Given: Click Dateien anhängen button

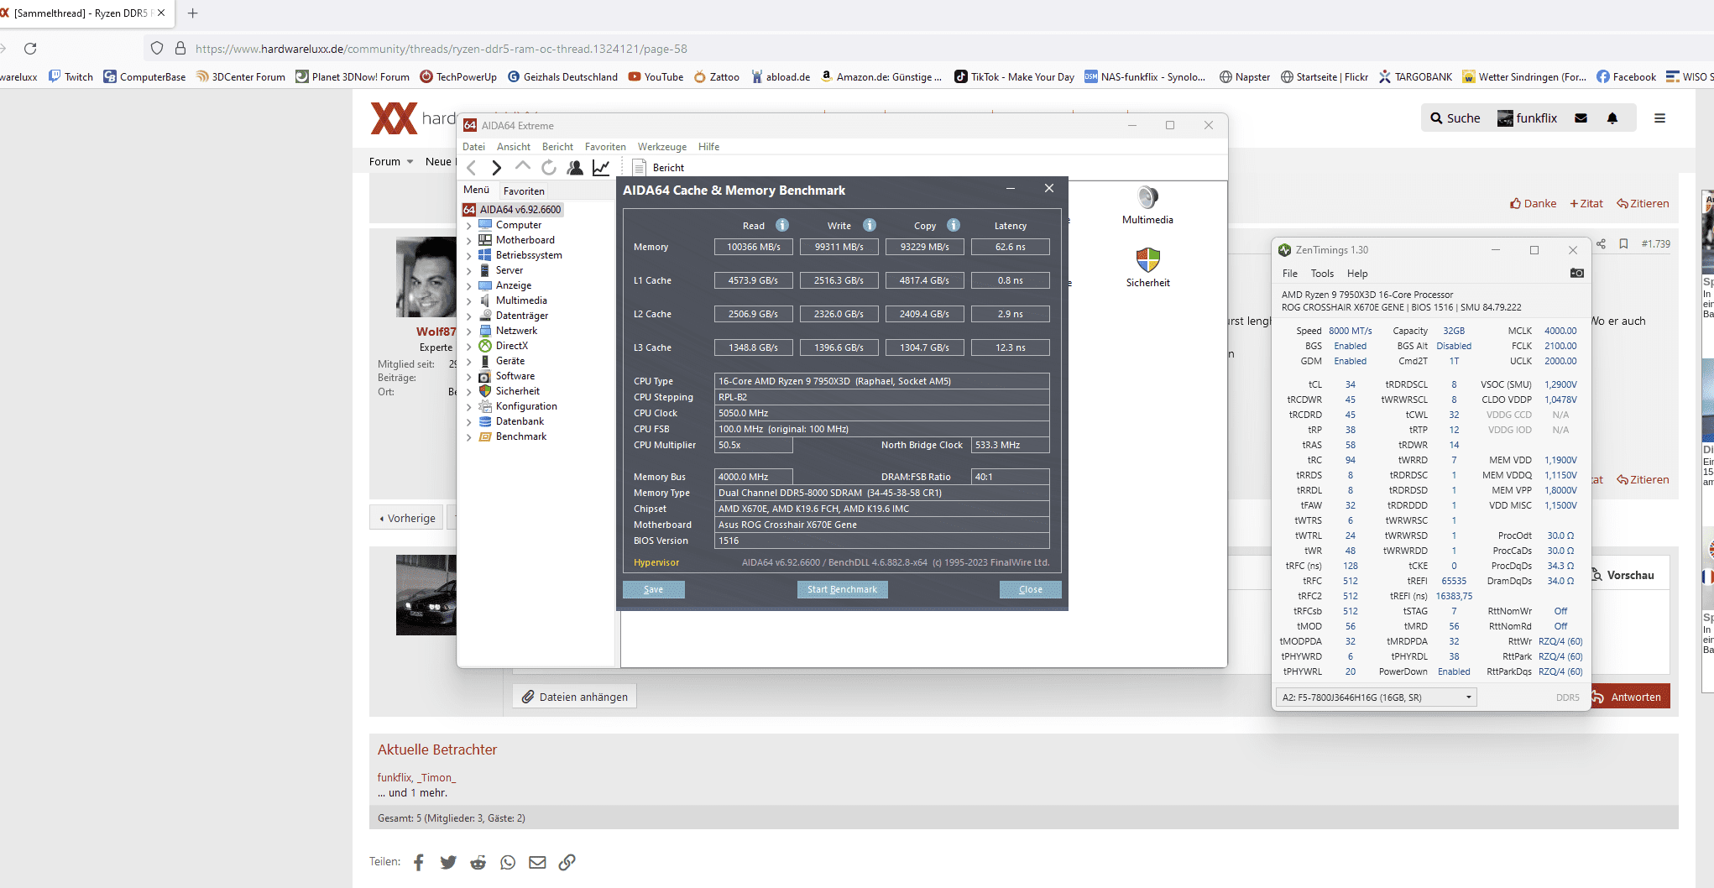Looking at the screenshot, I should [x=575, y=697].
